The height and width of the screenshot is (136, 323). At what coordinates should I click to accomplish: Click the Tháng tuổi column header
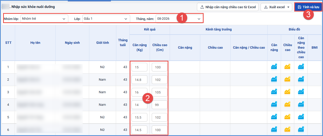[x=123, y=43]
